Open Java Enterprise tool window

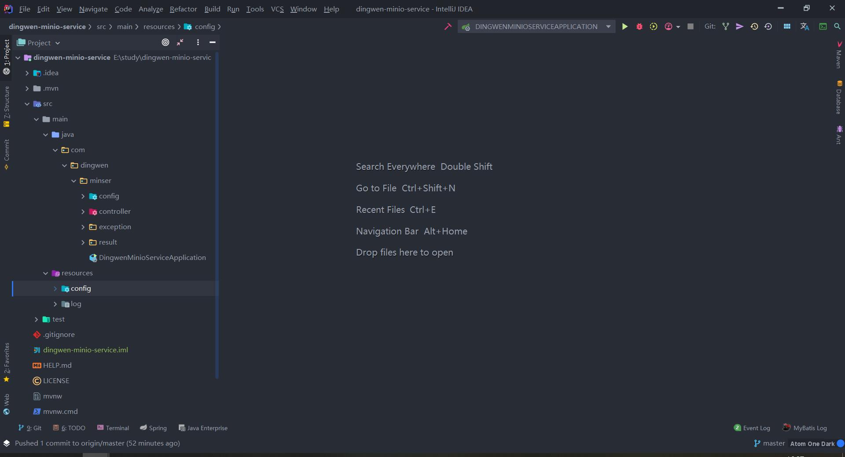(203, 428)
